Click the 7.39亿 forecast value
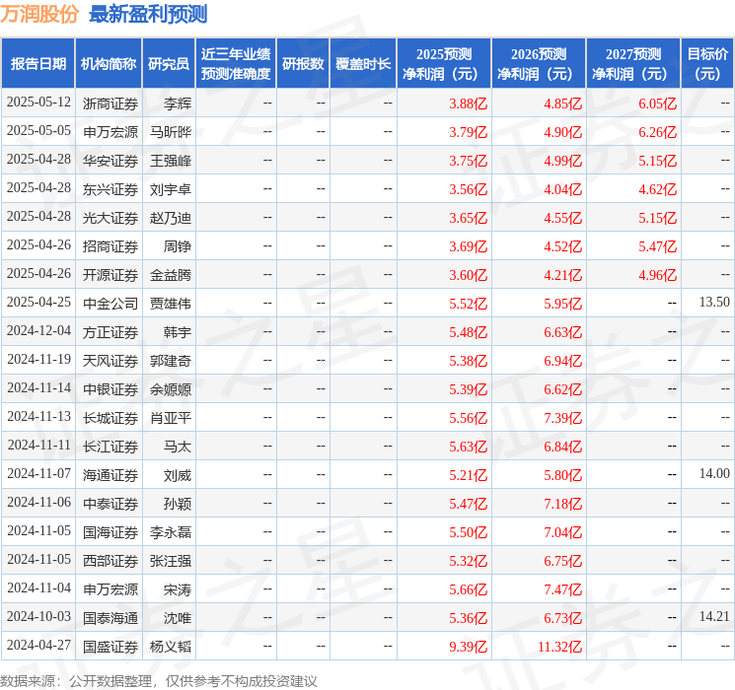Screen dimensions: 735x690 (x=562, y=417)
